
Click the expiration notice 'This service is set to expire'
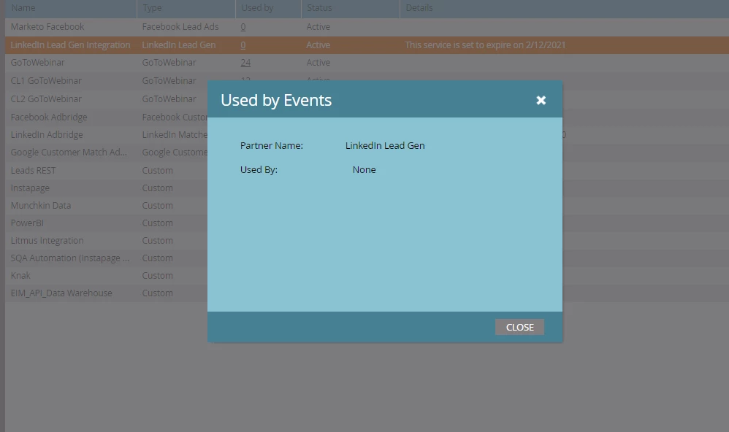click(485, 45)
